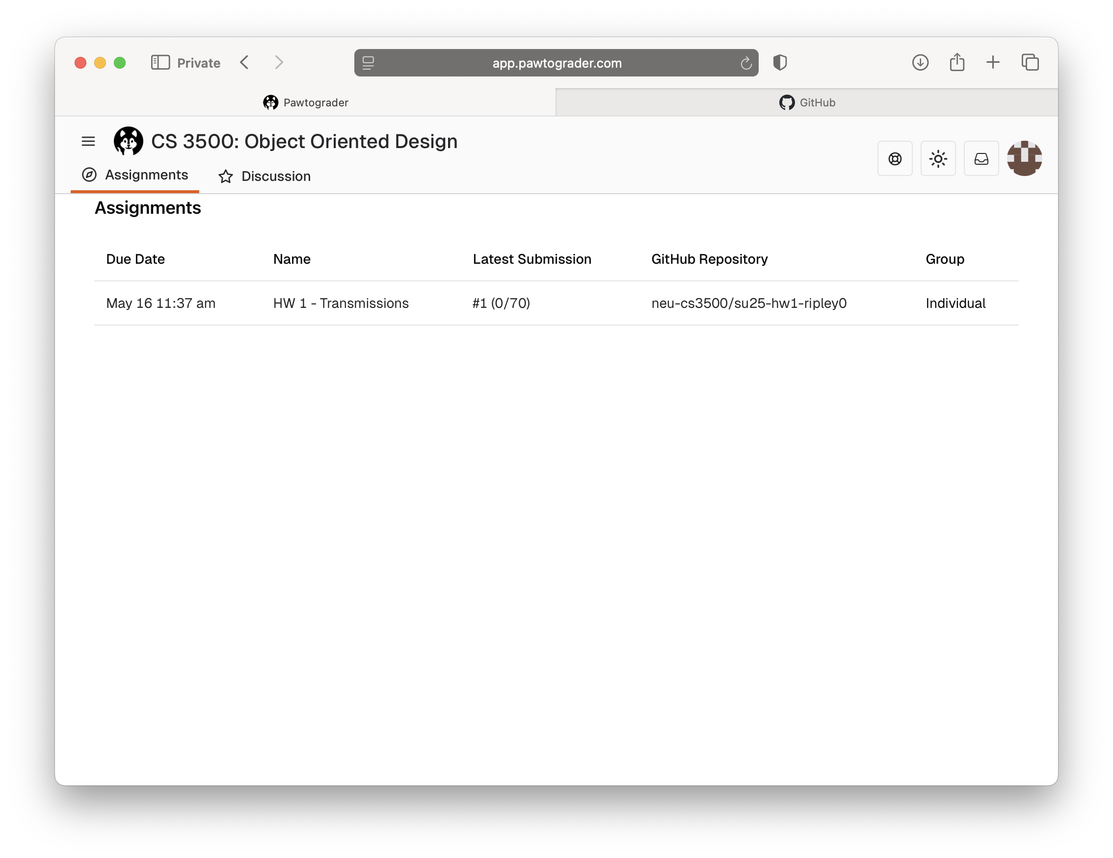This screenshot has height=858, width=1113.
Task: Open the reader view icon in address bar
Action: pyautogui.click(x=369, y=63)
